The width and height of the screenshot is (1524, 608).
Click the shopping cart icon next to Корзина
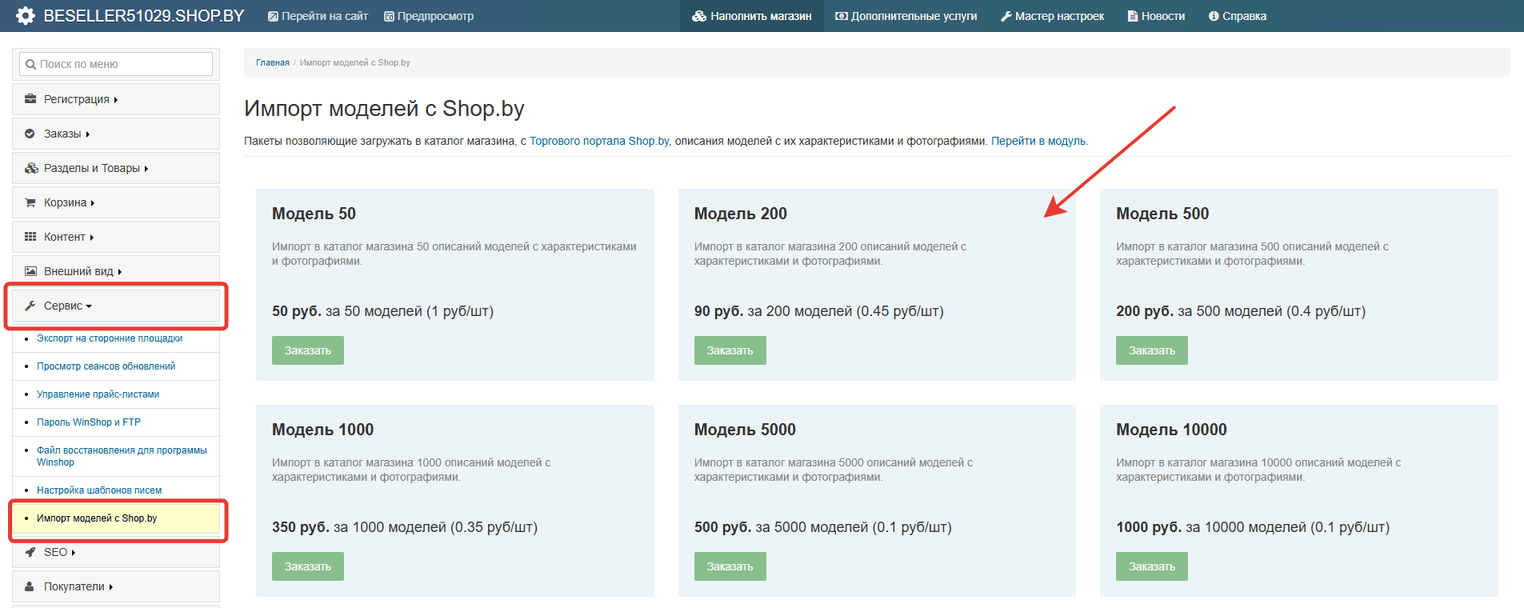[30, 202]
